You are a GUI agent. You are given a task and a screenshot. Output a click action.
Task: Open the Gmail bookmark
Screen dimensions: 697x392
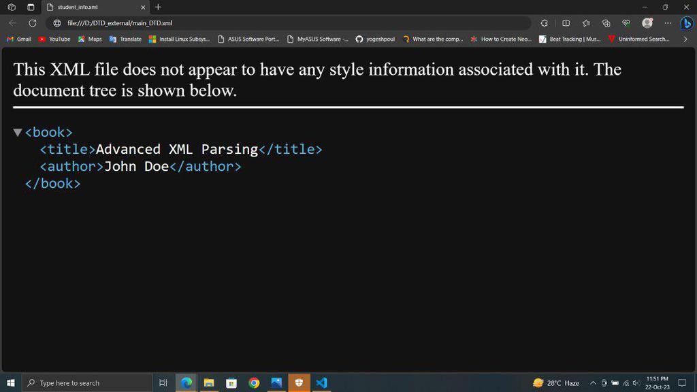tap(18, 39)
